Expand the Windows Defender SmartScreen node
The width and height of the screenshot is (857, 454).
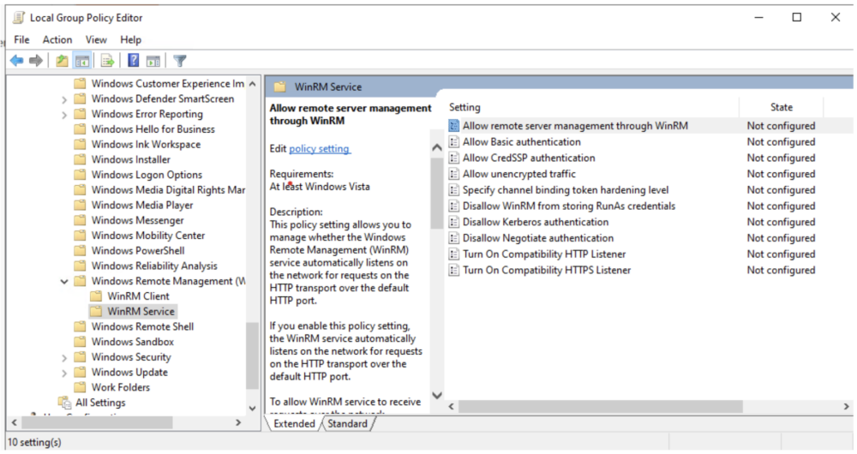click(65, 99)
